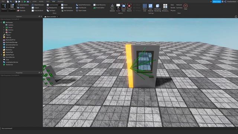The image size is (238, 134).
Task: Click the Properties filter input field
Action: pyautogui.click(x=21, y=75)
